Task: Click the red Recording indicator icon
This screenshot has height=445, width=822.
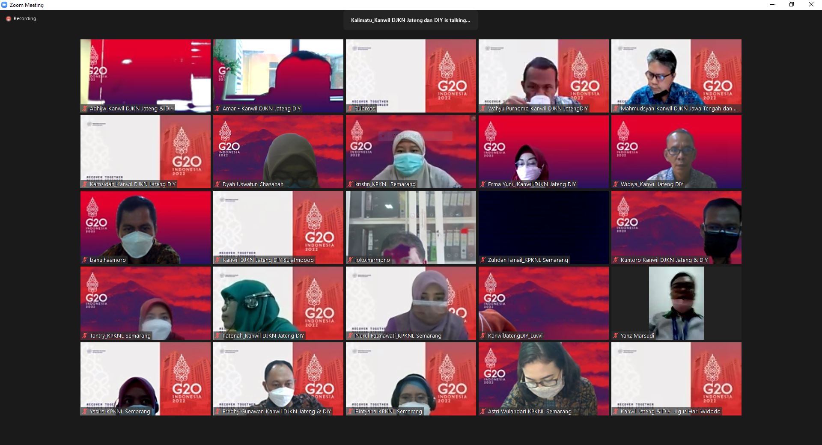Action: coord(8,19)
